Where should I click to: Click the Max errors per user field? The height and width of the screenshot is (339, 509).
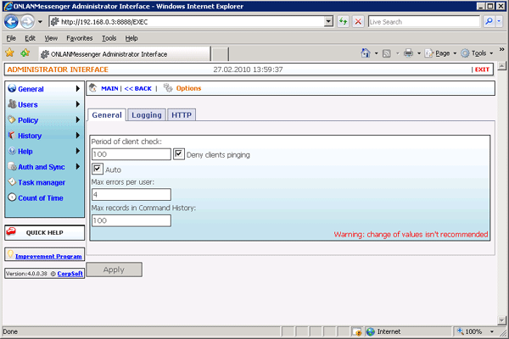tap(131, 195)
